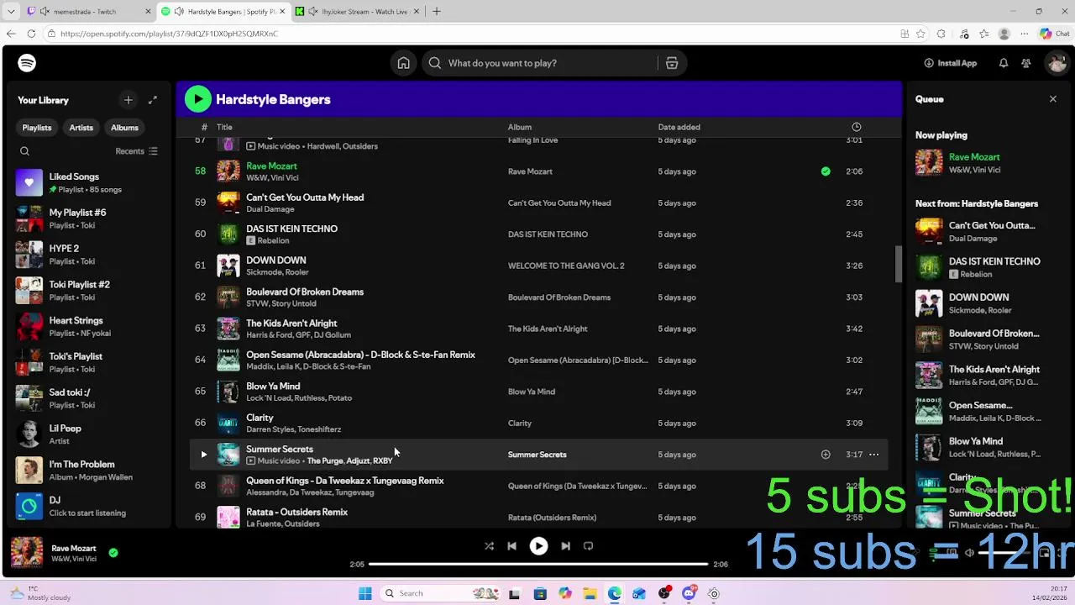The image size is (1075, 605).
Task: Sort tracks by Title column
Action: pos(224,127)
